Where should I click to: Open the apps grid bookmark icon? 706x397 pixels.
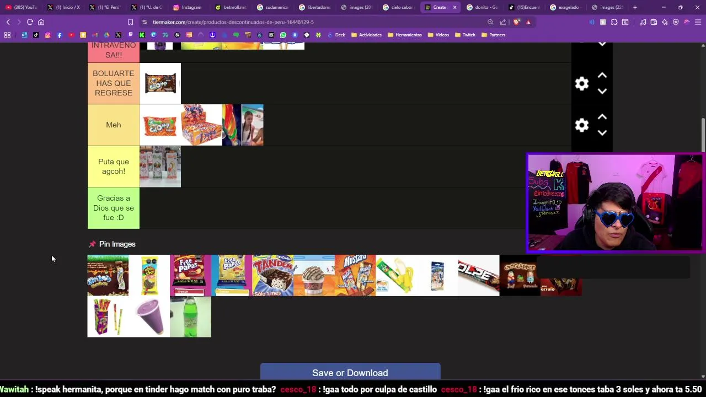coord(7,35)
